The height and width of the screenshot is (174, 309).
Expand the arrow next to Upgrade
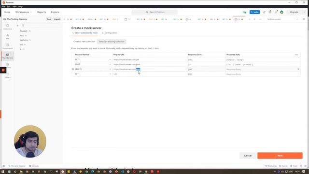[x=304, y=12]
